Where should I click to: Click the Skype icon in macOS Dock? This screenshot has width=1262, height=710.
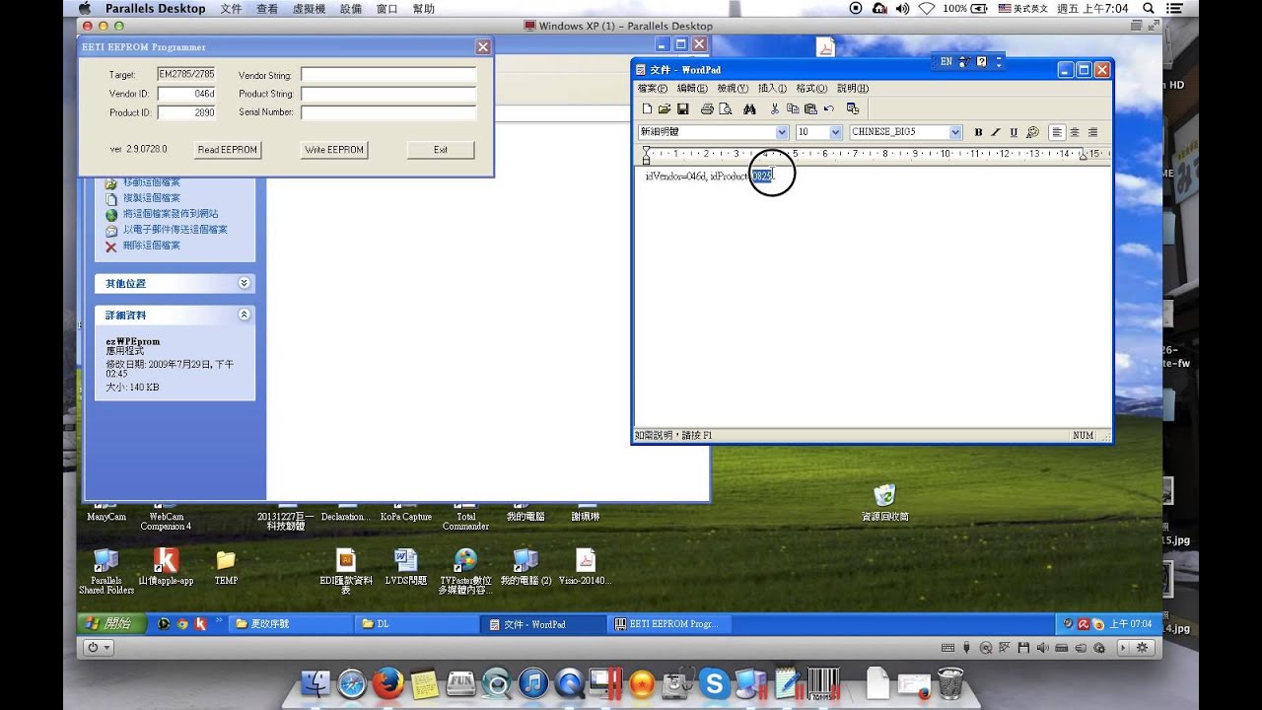click(x=714, y=682)
